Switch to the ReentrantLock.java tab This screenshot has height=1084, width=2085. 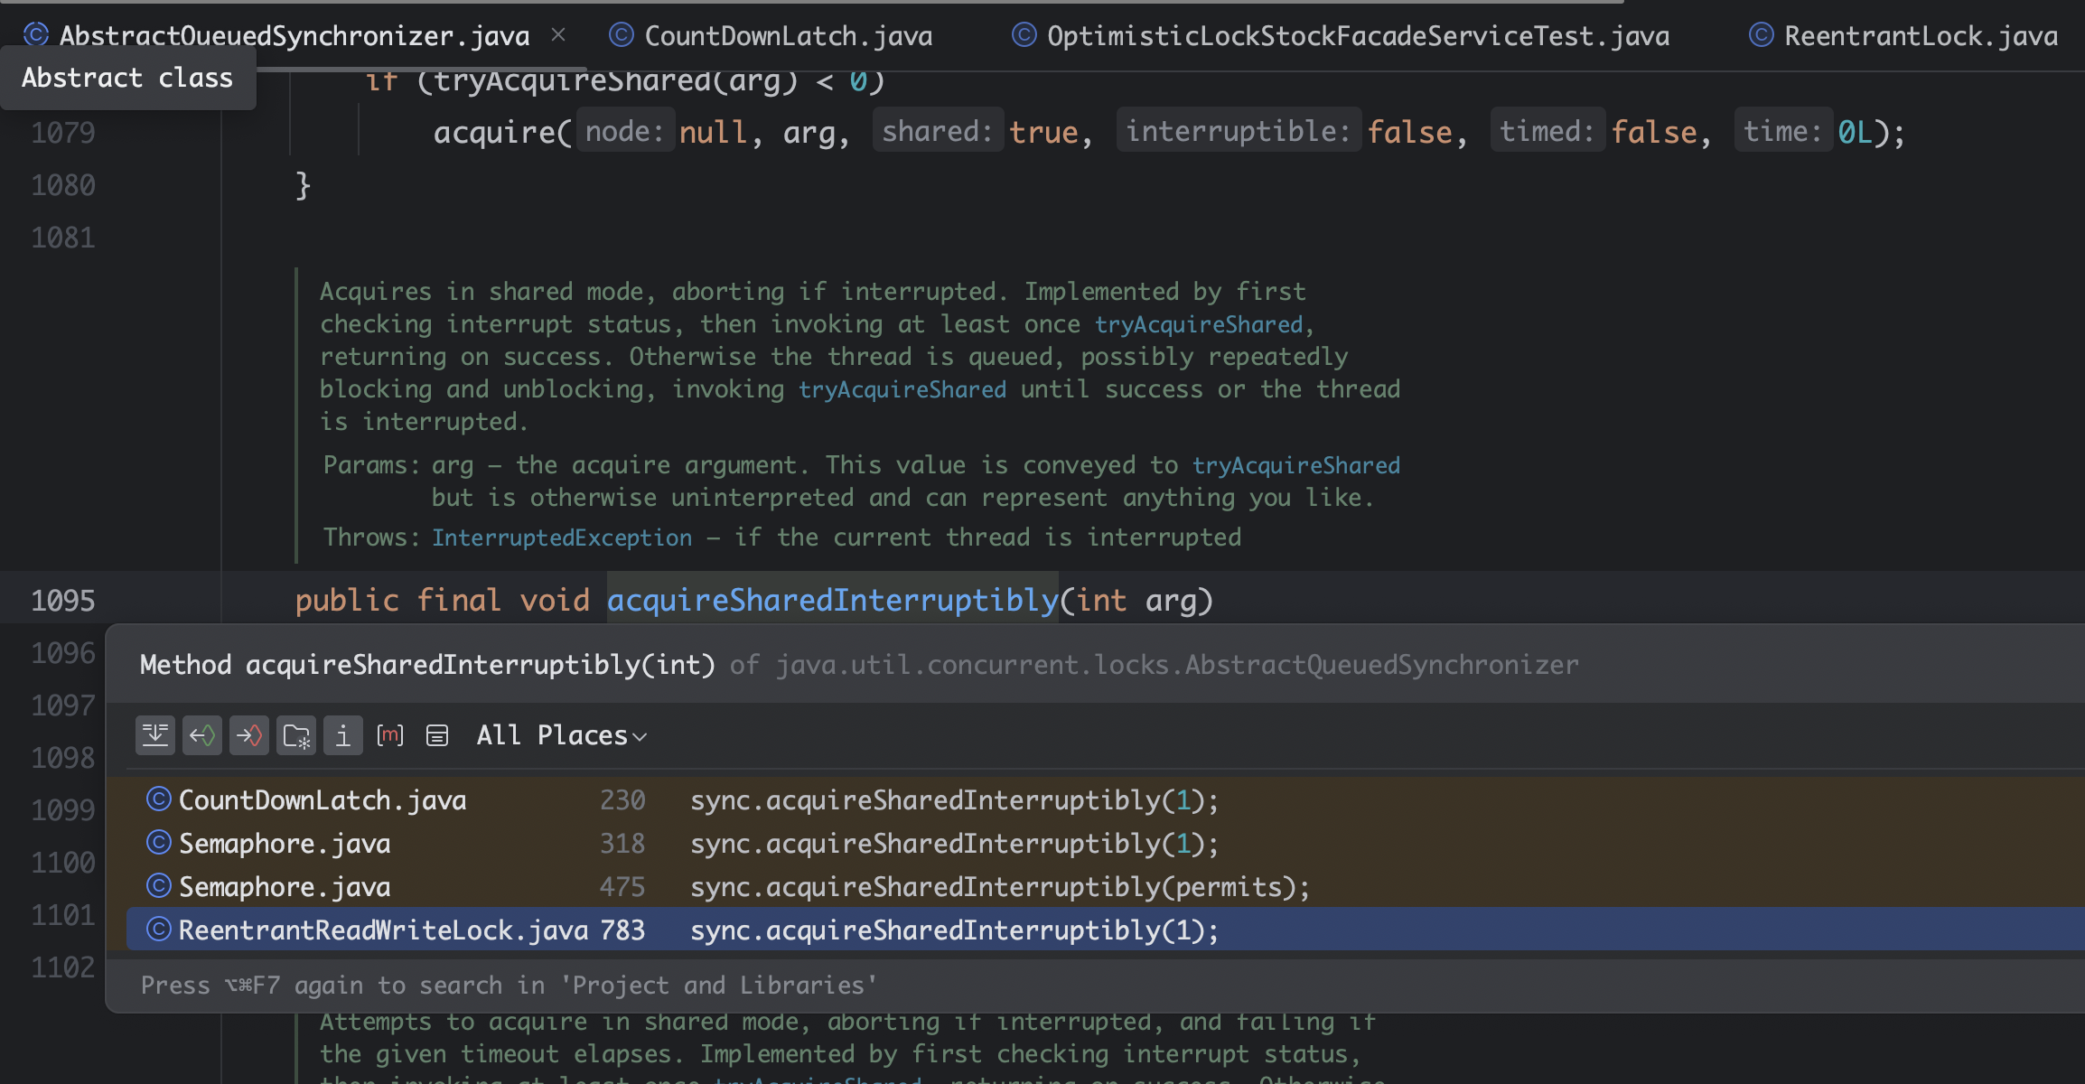(1920, 36)
